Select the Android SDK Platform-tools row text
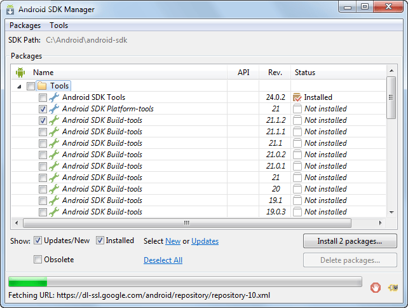The width and height of the screenshot is (408, 308). (x=108, y=109)
